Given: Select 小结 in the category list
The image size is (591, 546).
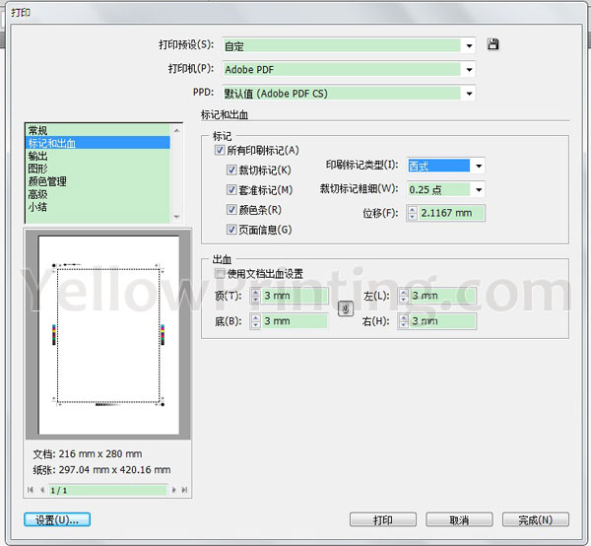Looking at the screenshot, I should point(98,207).
